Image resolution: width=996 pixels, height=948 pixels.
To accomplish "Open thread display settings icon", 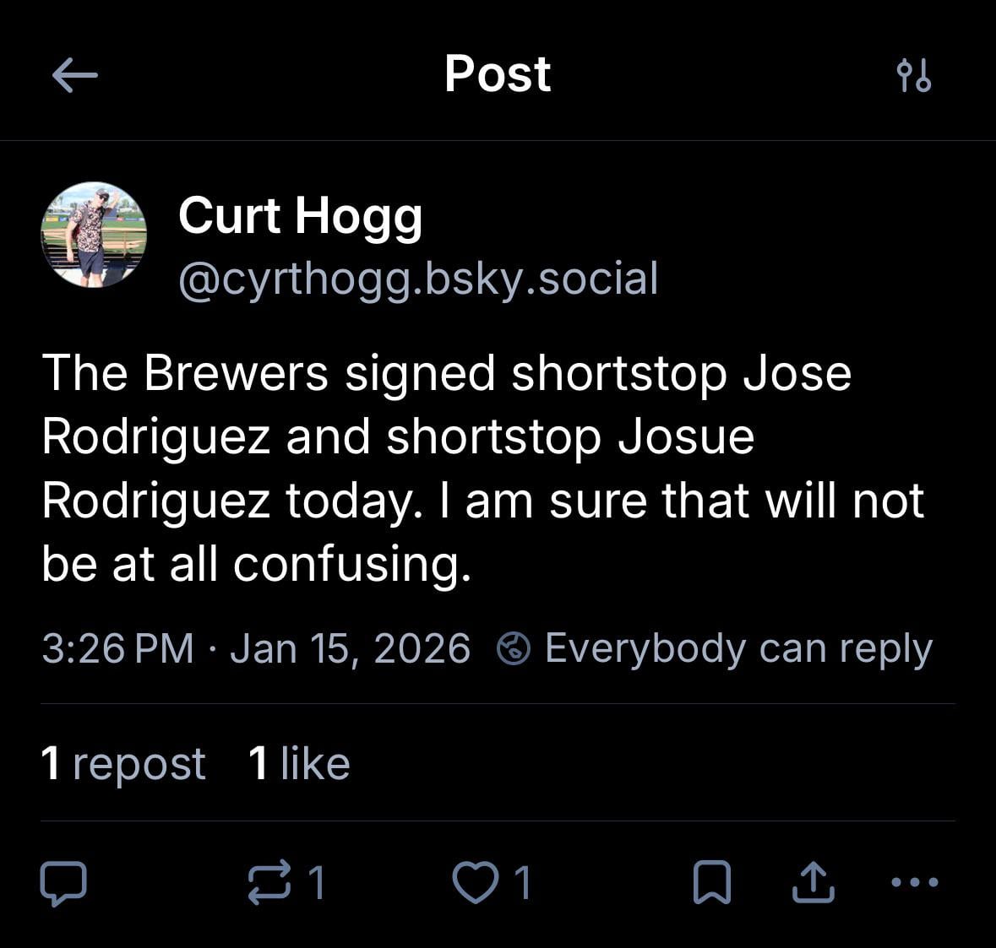I will pos(913,76).
